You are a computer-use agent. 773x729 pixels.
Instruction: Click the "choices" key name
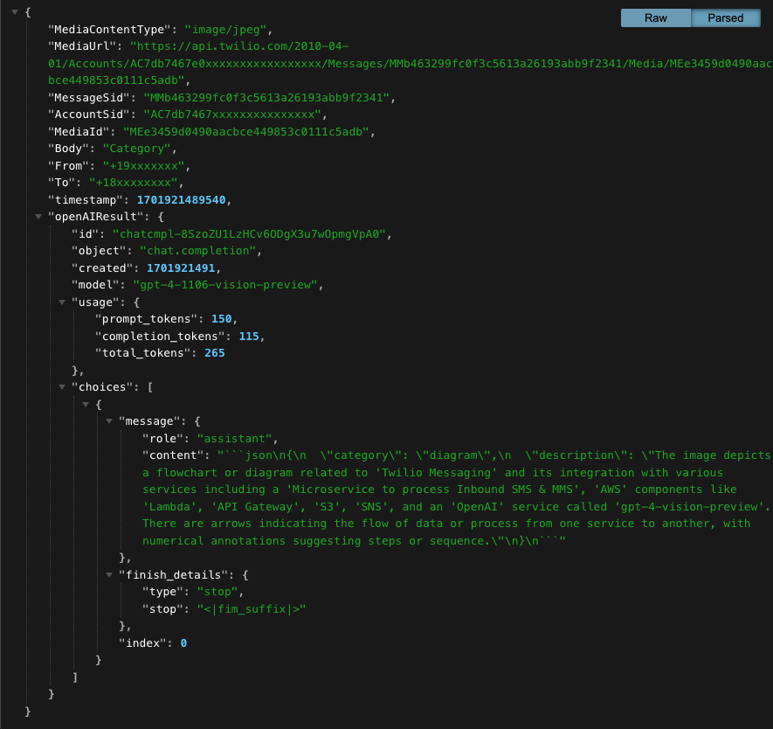point(102,387)
